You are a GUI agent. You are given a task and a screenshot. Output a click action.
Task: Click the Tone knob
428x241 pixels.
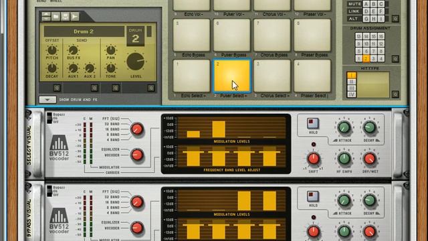click(110, 68)
